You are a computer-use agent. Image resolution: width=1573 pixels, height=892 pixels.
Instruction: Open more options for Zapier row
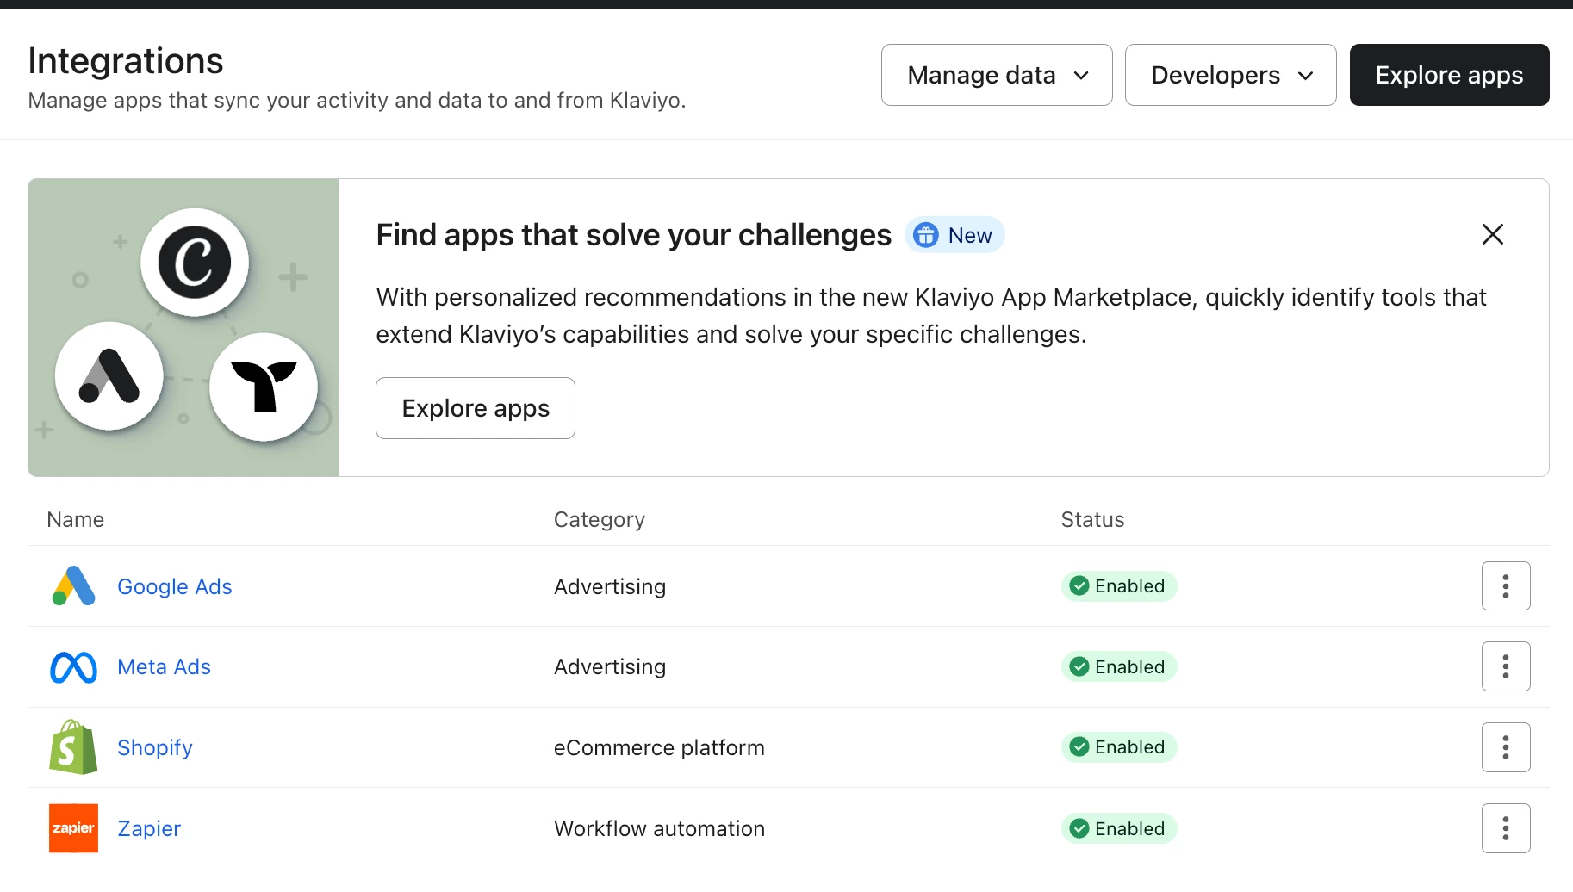coord(1506,828)
